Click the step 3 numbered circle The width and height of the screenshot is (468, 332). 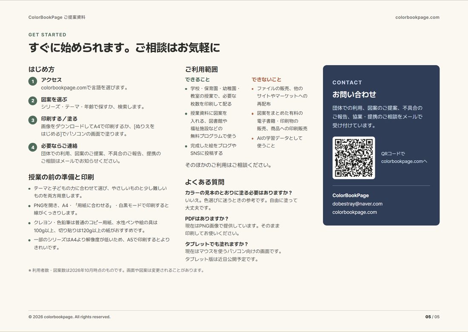pos(33,120)
